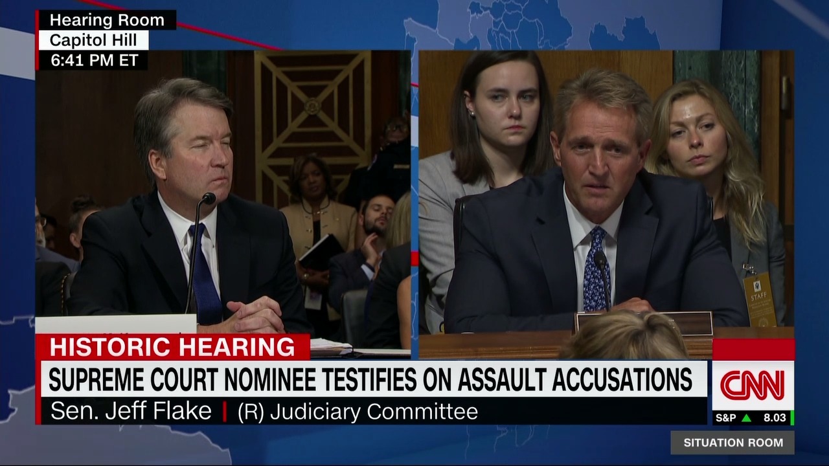Click the Sen. Jeff Flake name label
Image resolution: width=829 pixels, height=466 pixels.
click(131, 411)
